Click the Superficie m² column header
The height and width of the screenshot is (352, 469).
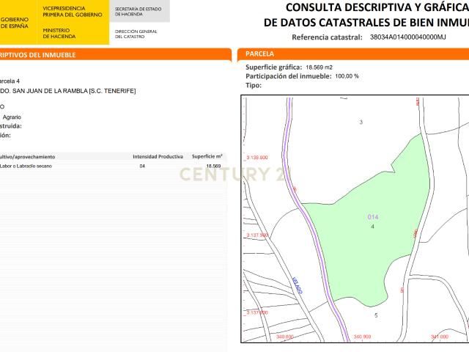click(x=207, y=156)
